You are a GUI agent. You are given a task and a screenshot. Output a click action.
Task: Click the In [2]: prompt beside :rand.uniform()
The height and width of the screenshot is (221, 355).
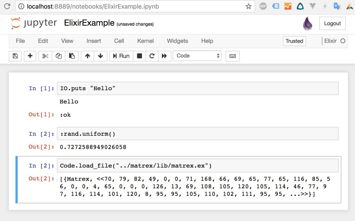point(42,134)
